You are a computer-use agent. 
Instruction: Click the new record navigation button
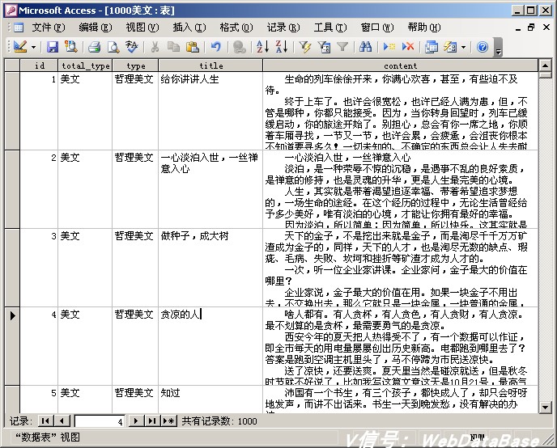[x=169, y=421]
